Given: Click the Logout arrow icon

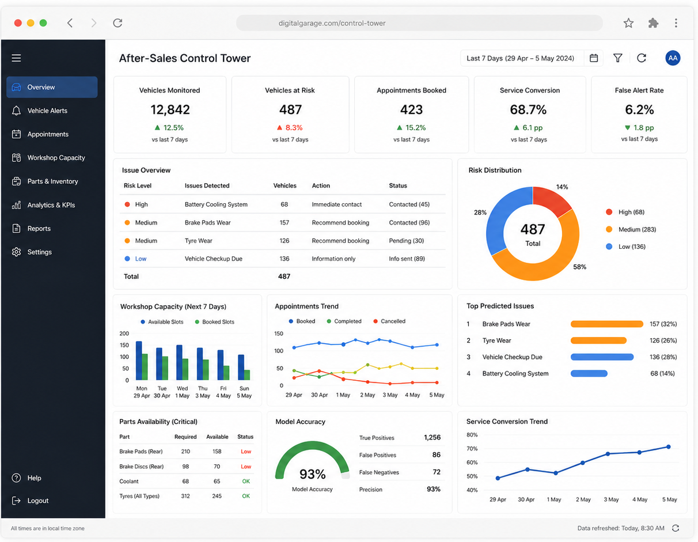Looking at the screenshot, I should 16,501.
